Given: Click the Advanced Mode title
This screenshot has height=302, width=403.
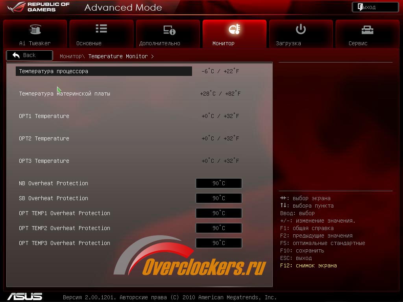Looking at the screenshot, I should click(123, 7).
